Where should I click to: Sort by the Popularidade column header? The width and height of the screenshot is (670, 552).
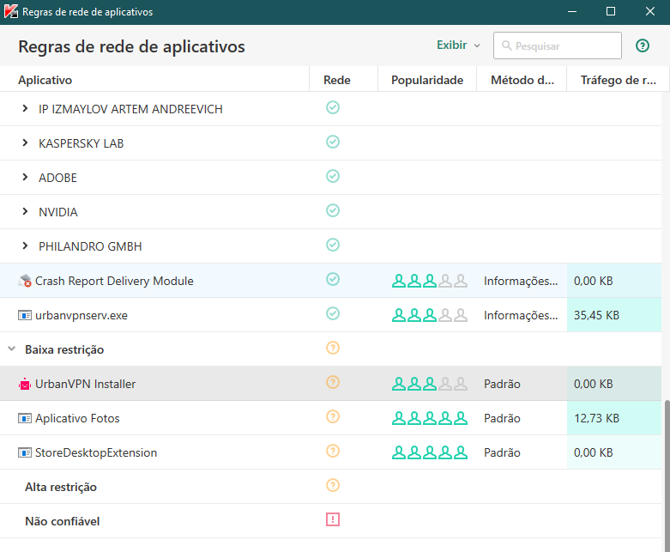click(426, 80)
